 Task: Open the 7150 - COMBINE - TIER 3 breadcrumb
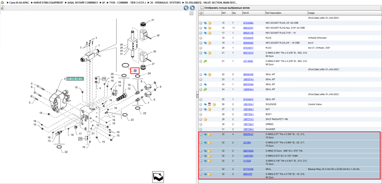coord(127,2)
